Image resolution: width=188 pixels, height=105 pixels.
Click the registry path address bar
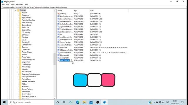[94, 7]
